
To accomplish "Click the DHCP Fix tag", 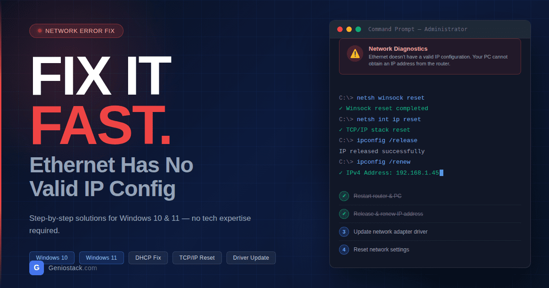I will (x=148, y=258).
